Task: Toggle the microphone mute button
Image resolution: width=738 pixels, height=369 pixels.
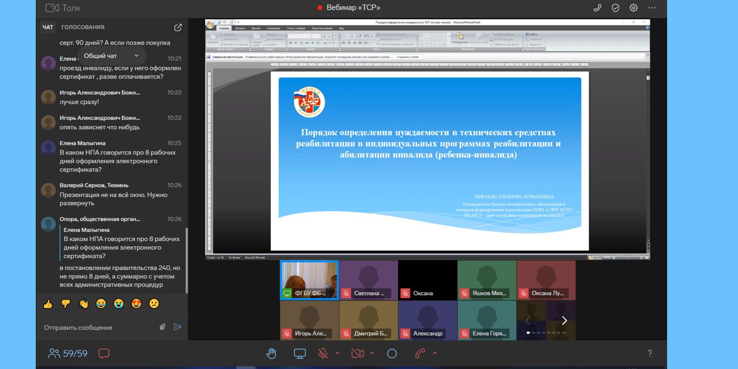Action: (x=323, y=353)
